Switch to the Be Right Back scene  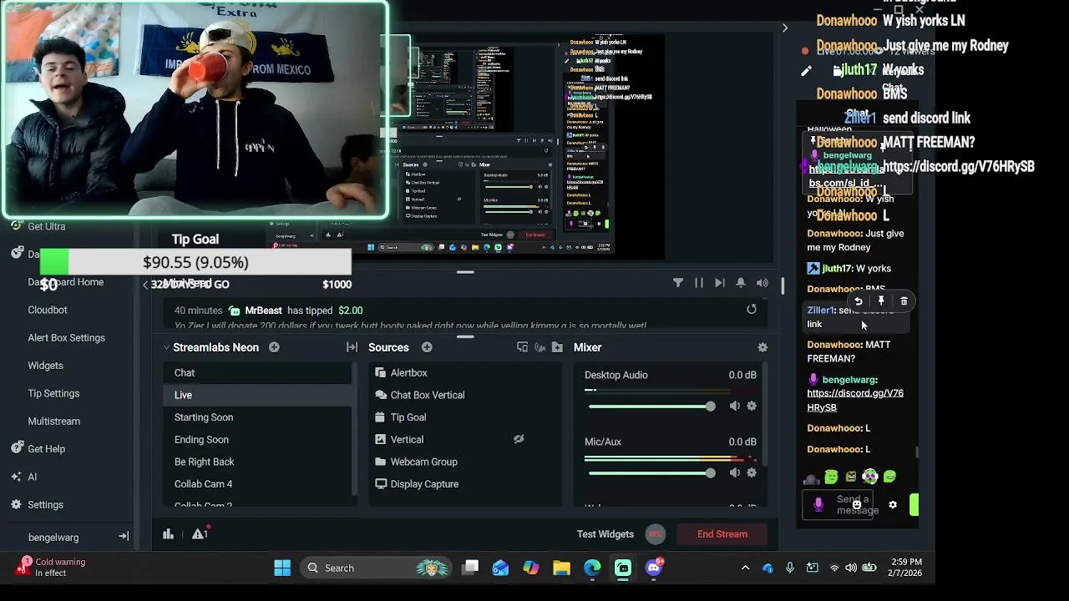(x=257, y=462)
